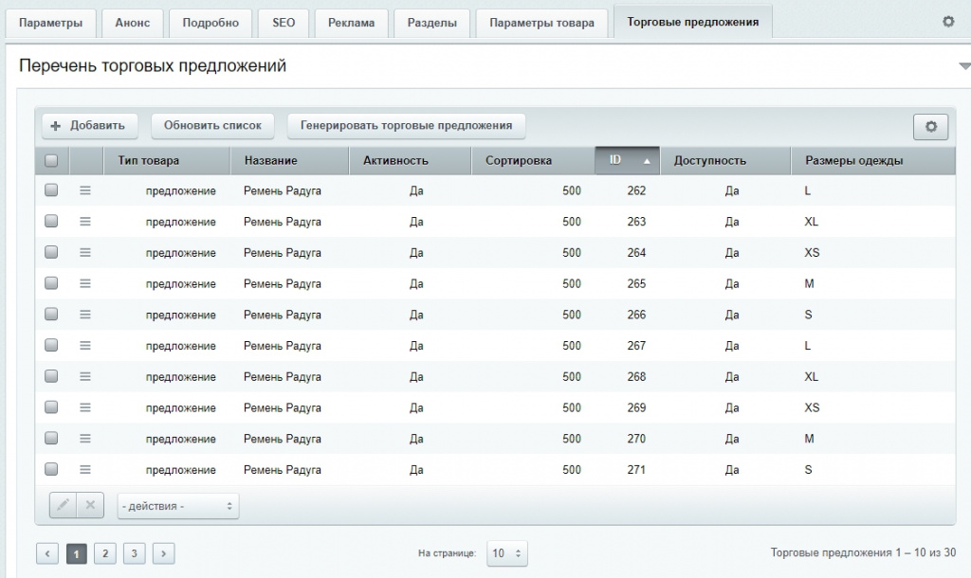Screen dimensions: 971x578
Task: Collapse the Перечень торговых предложений section arrow
Action: point(964,65)
